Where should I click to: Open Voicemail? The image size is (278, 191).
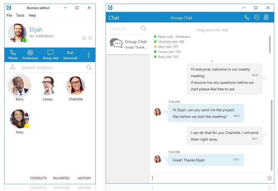pyautogui.click(x=70, y=55)
